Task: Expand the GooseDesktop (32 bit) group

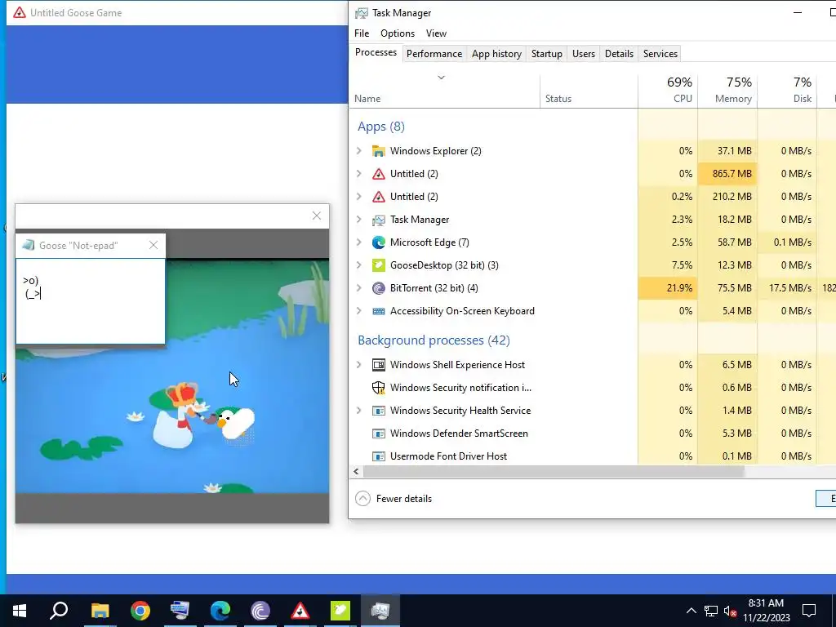Action: [x=359, y=265]
